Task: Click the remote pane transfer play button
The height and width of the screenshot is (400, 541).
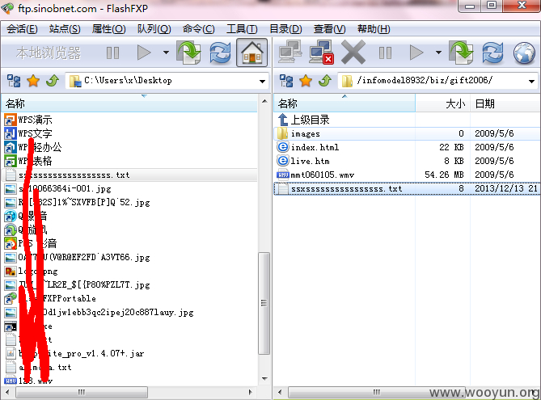Action: 416,53
